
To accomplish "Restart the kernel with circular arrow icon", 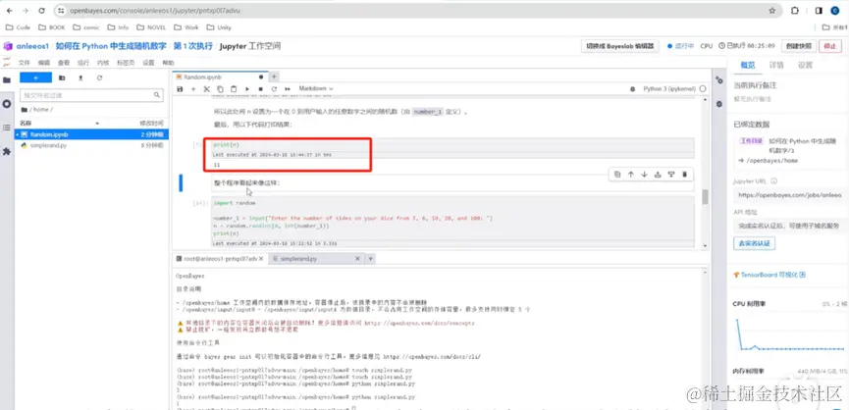I will [274, 88].
